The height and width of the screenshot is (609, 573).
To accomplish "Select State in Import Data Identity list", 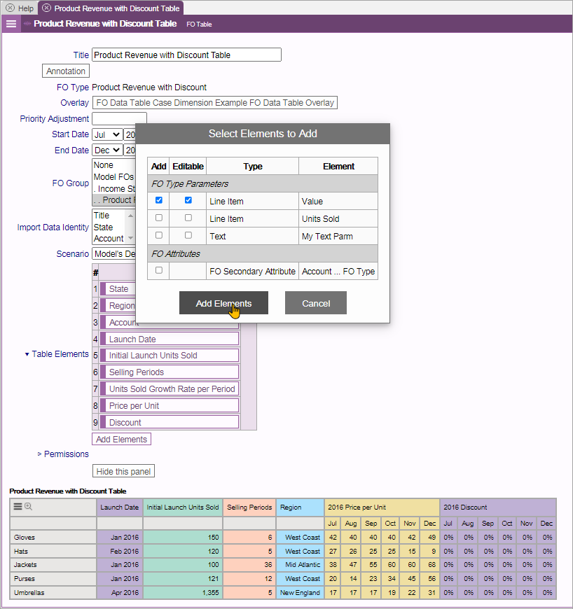I will pyautogui.click(x=109, y=227).
